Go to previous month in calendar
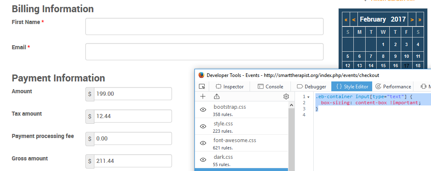 point(353,20)
